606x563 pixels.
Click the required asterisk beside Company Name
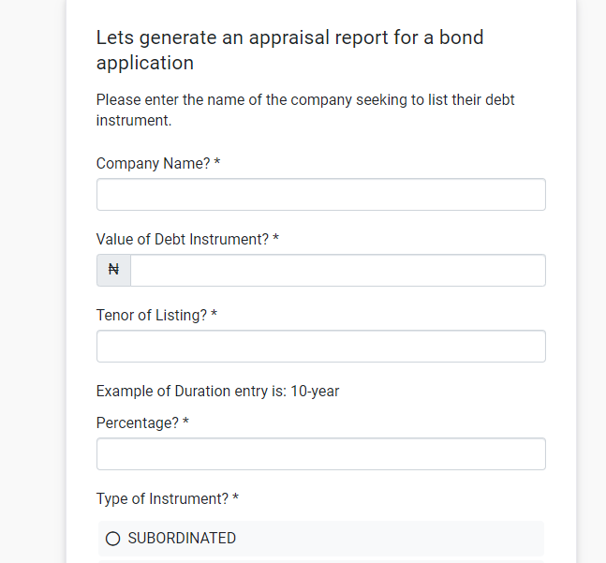click(216, 162)
